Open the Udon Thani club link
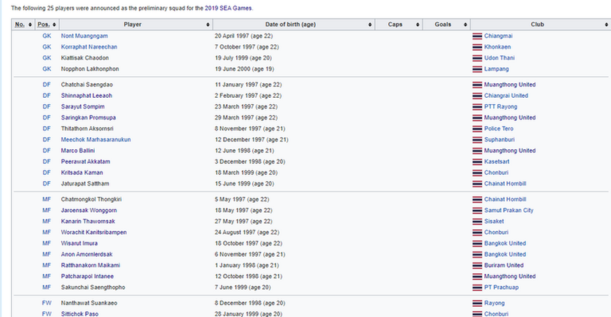The width and height of the screenshot is (611, 317). [500, 58]
